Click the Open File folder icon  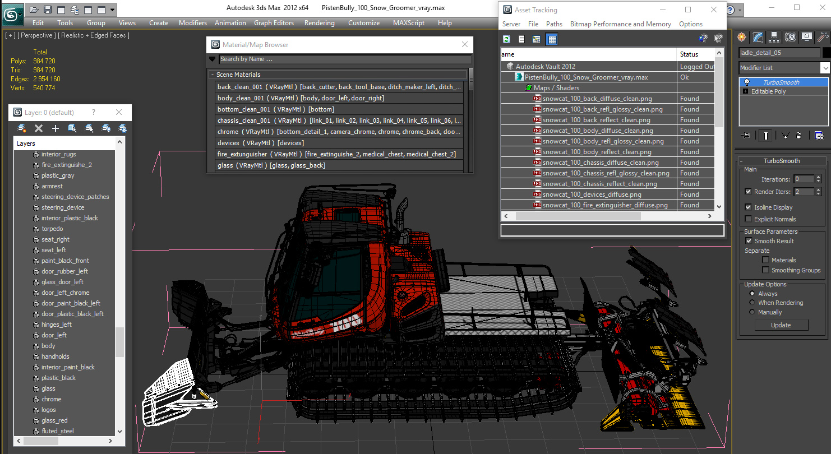(34, 10)
